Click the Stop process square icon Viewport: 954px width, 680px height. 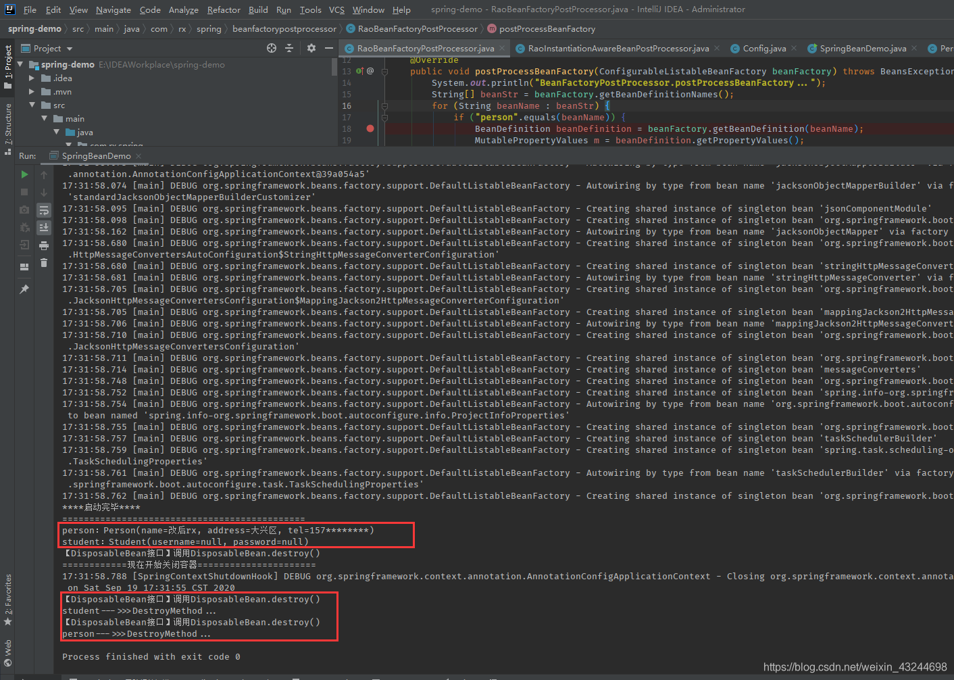point(25,193)
